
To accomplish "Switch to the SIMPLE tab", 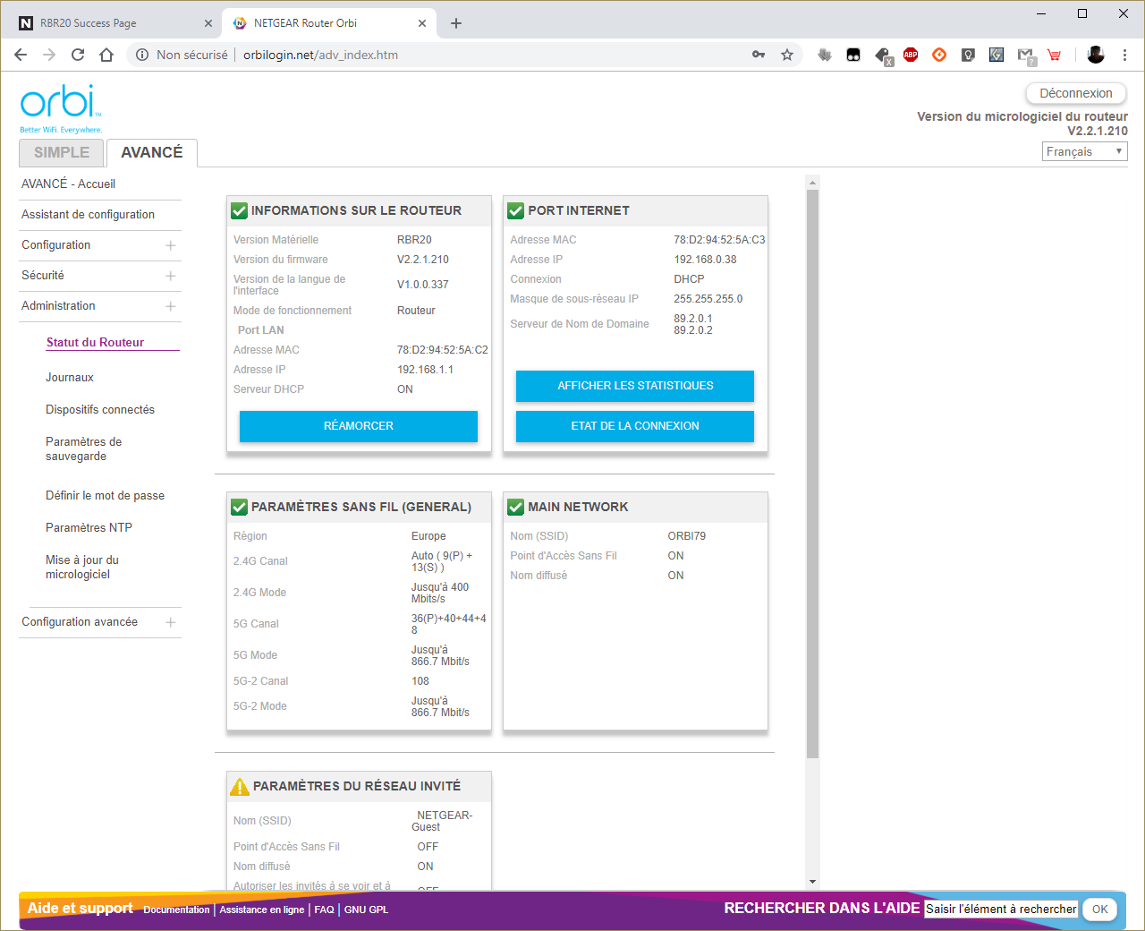I will tap(62, 153).
